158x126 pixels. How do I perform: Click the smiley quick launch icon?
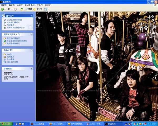20,124
